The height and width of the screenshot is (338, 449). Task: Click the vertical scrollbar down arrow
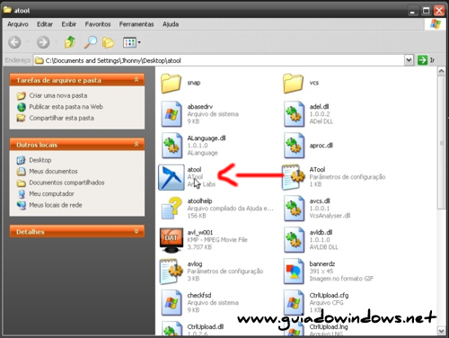pyautogui.click(x=441, y=331)
